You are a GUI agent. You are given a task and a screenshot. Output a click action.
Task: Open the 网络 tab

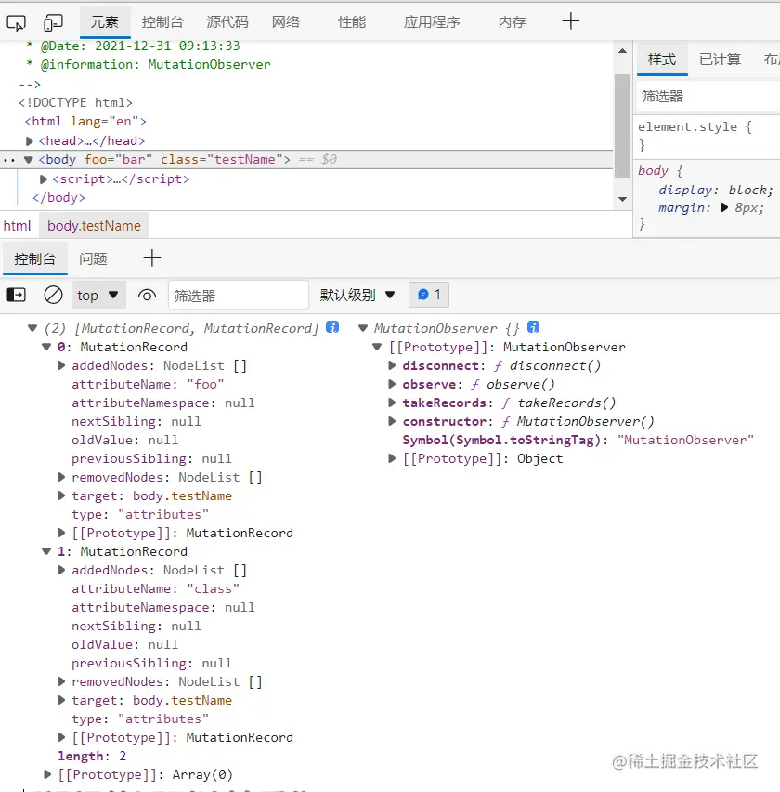pos(286,22)
